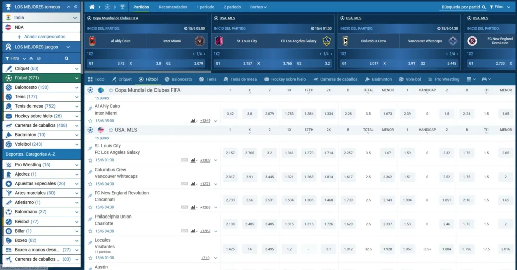
Task: Toggle favorite star for USA. MLS league
Action: 111,130
